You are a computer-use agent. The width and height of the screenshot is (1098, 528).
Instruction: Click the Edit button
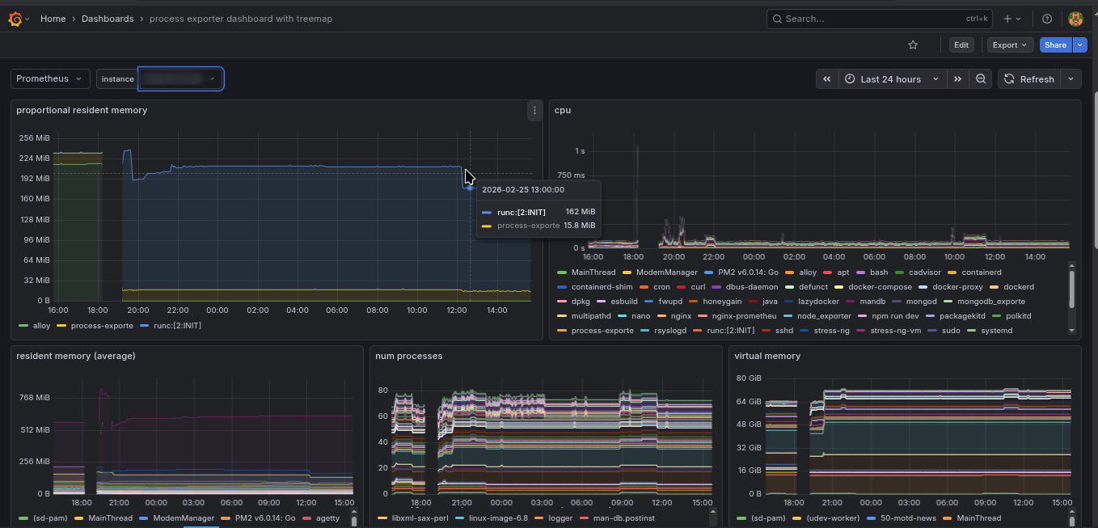point(961,44)
